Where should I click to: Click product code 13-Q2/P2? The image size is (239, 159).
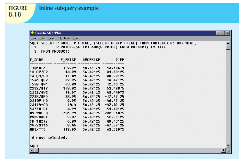point(39,72)
